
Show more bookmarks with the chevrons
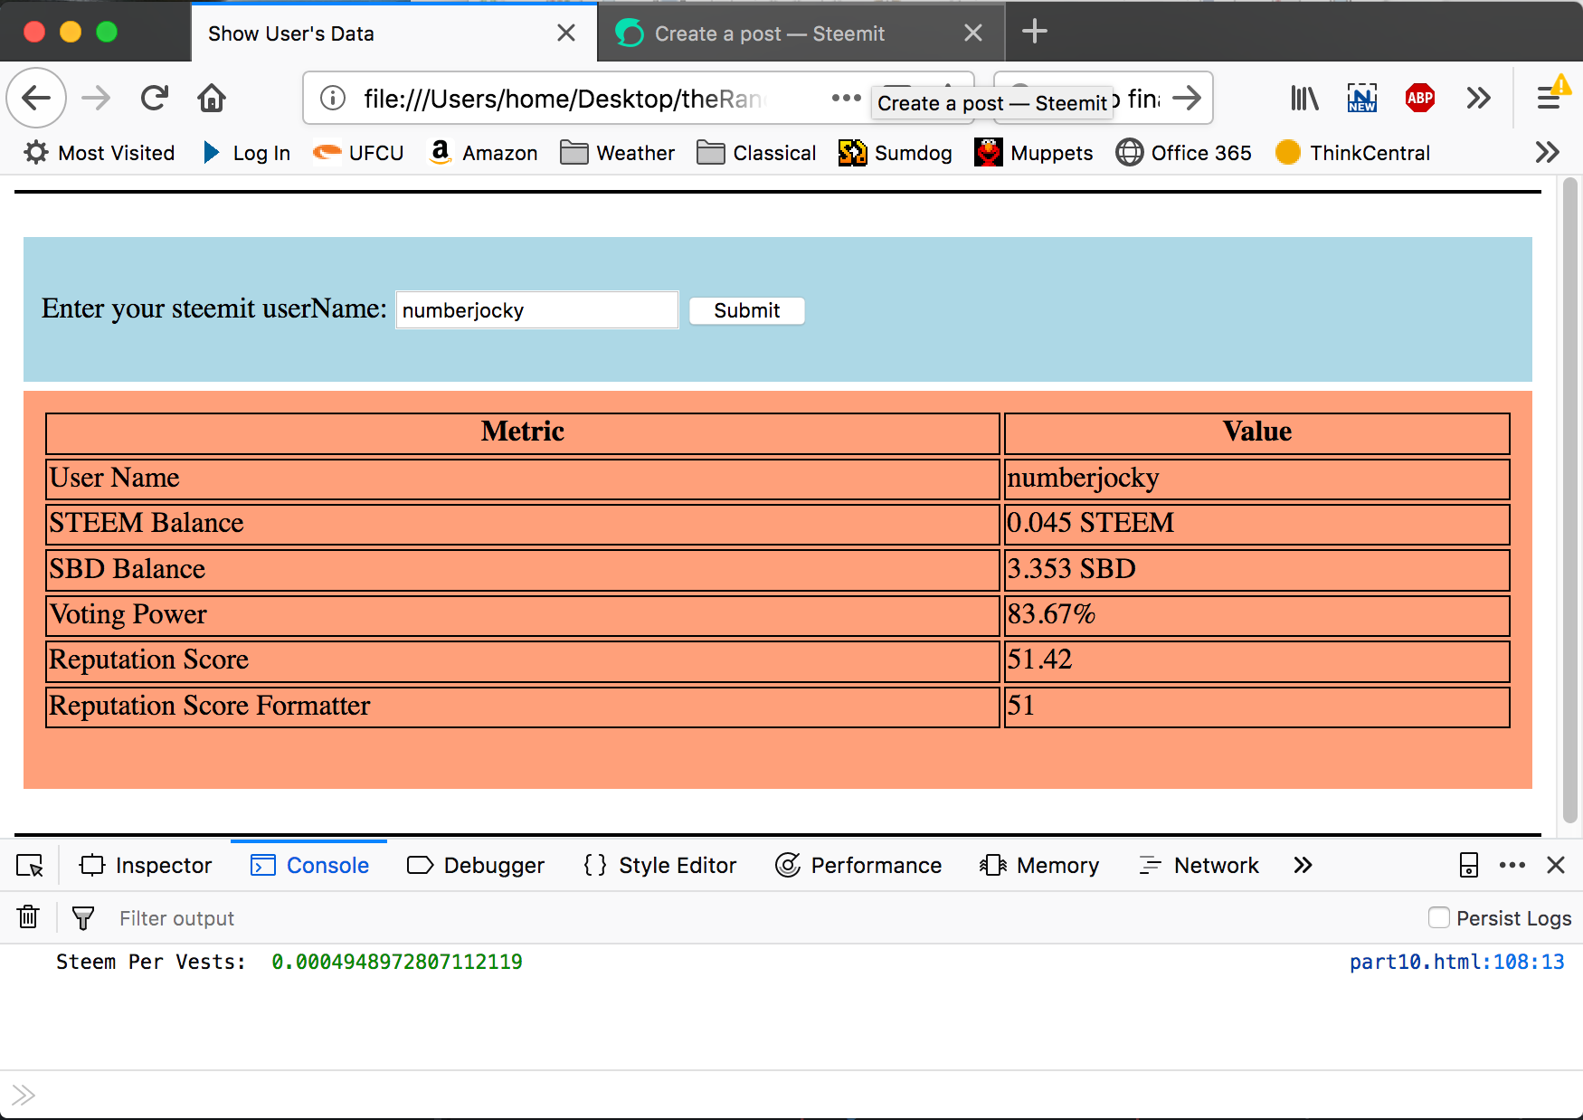click(x=1548, y=152)
